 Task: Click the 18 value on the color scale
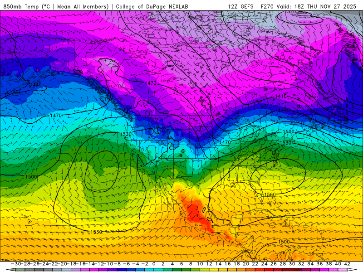(236, 264)
